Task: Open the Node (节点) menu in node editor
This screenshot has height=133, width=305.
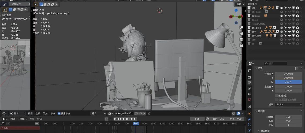Action: (53, 113)
